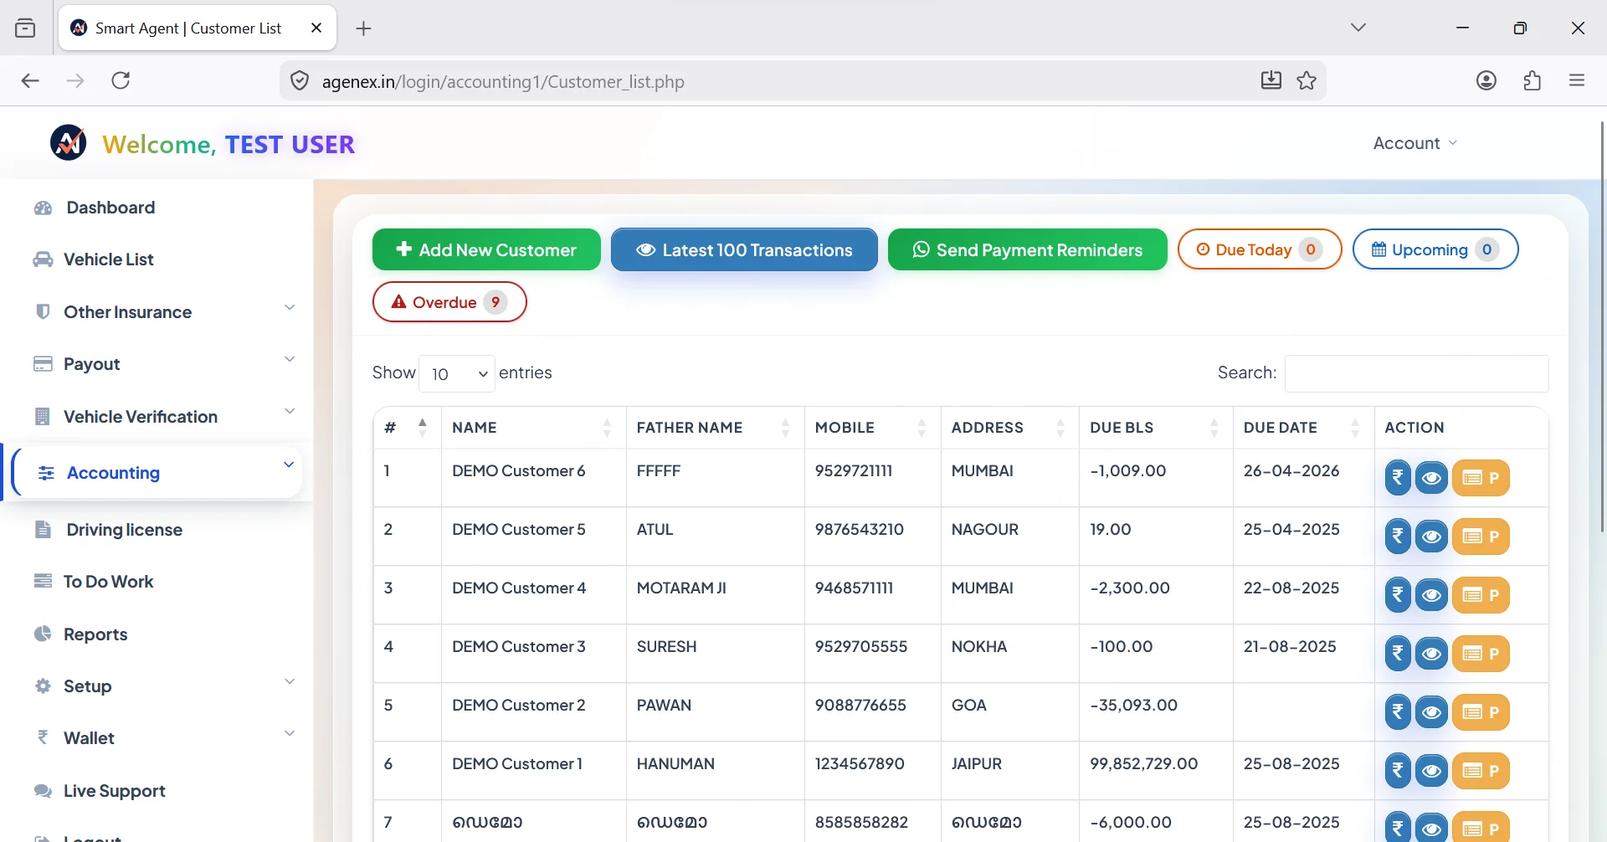Screen dimensions: 1607x842
Task: View details eye icon for DEMO Customer 4
Action: coord(1432,595)
